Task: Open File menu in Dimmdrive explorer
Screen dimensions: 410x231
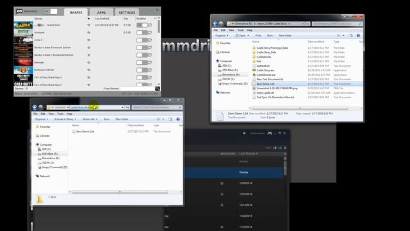Action: click(215, 30)
